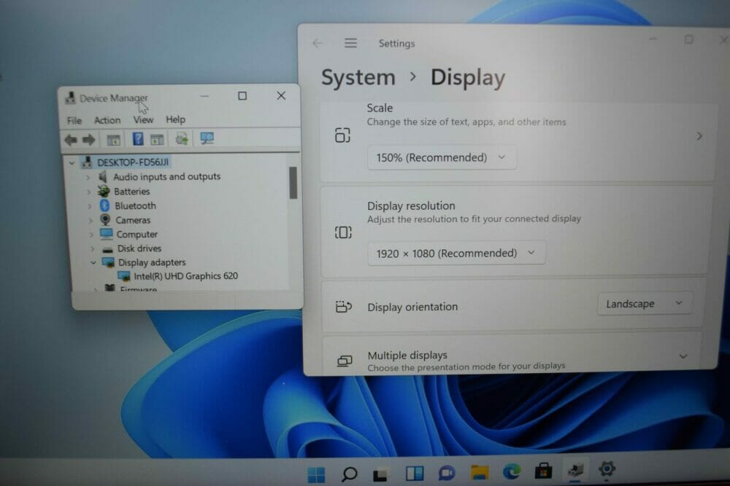Expand the Disk drives category arrow

click(x=92, y=248)
